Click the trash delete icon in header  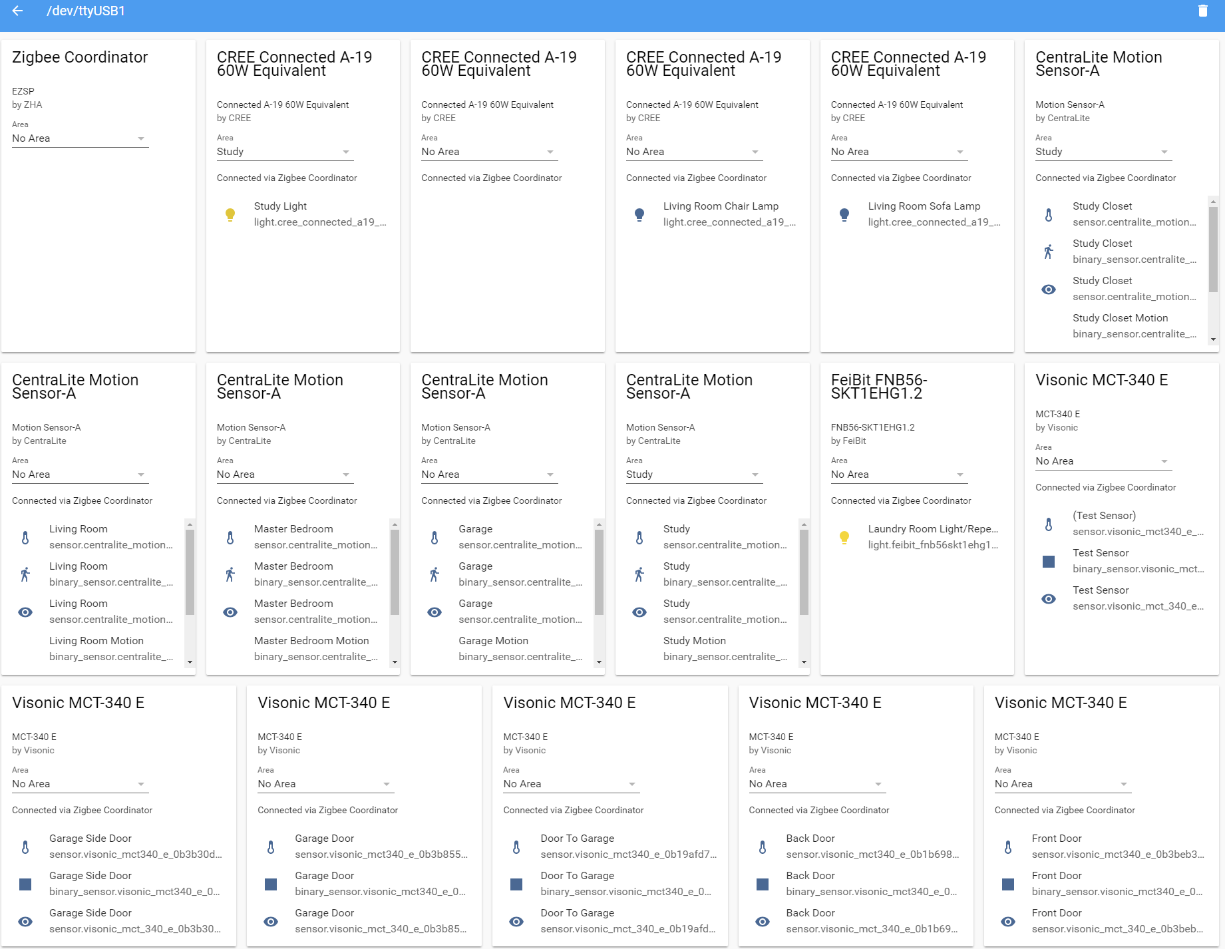(x=1202, y=11)
